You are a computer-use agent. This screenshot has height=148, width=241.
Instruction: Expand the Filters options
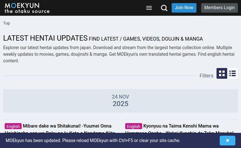click(x=206, y=76)
